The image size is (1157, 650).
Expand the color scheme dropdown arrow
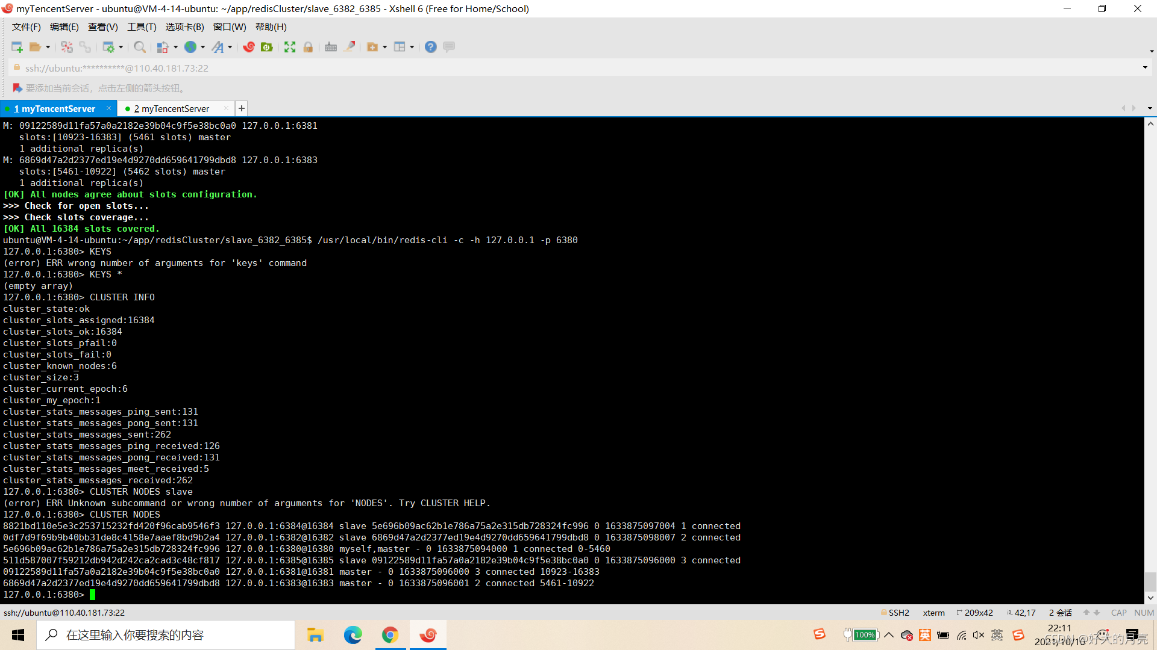tap(175, 47)
